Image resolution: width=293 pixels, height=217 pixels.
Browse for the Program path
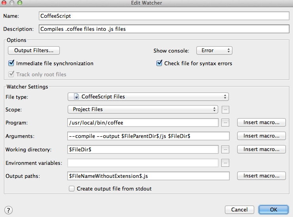tap(225, 123)
